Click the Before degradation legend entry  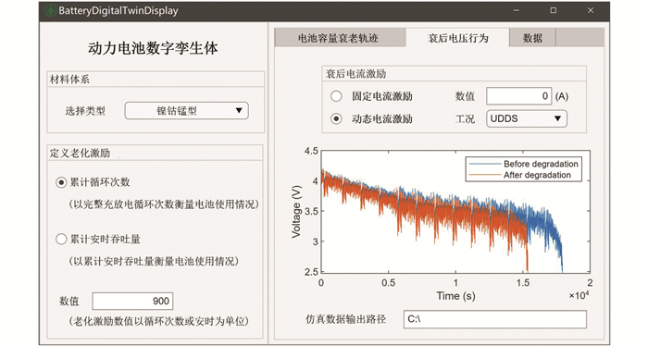click(524, 164)
